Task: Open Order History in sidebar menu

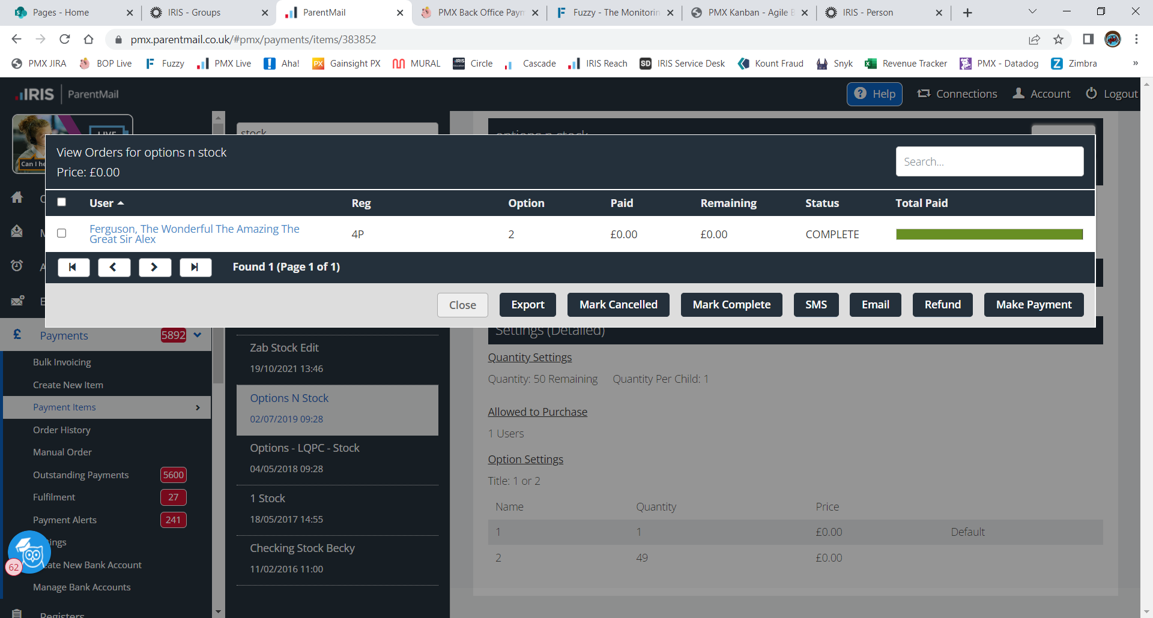Action: coord(62,430)
